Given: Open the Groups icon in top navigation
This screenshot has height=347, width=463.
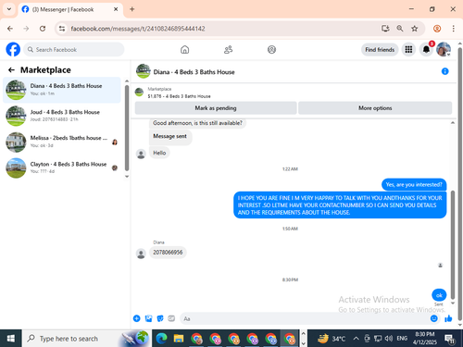Looking at the screenshot, I should coord(271,50).
